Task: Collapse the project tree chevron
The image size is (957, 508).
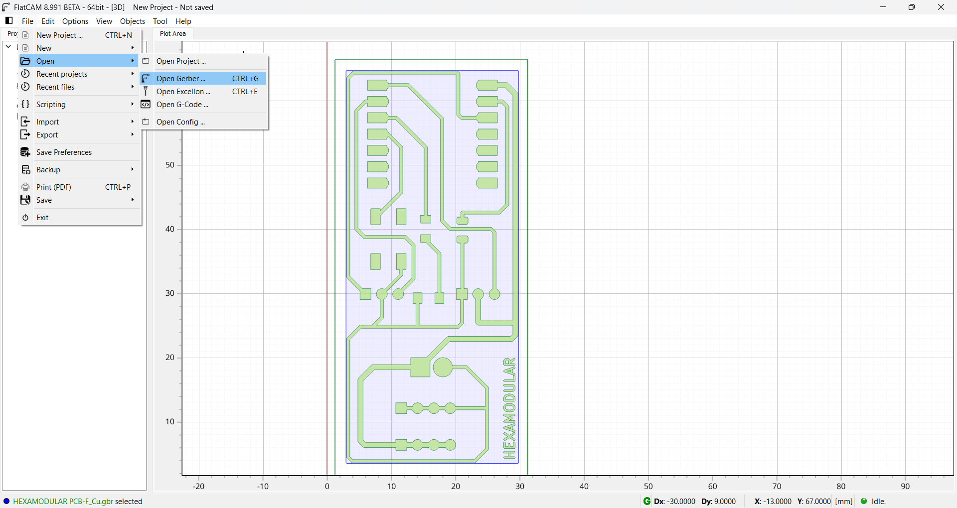Action: 8,47
